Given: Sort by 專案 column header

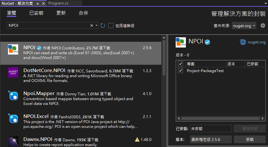Looking at the screenshot, I should coord(206,64).
